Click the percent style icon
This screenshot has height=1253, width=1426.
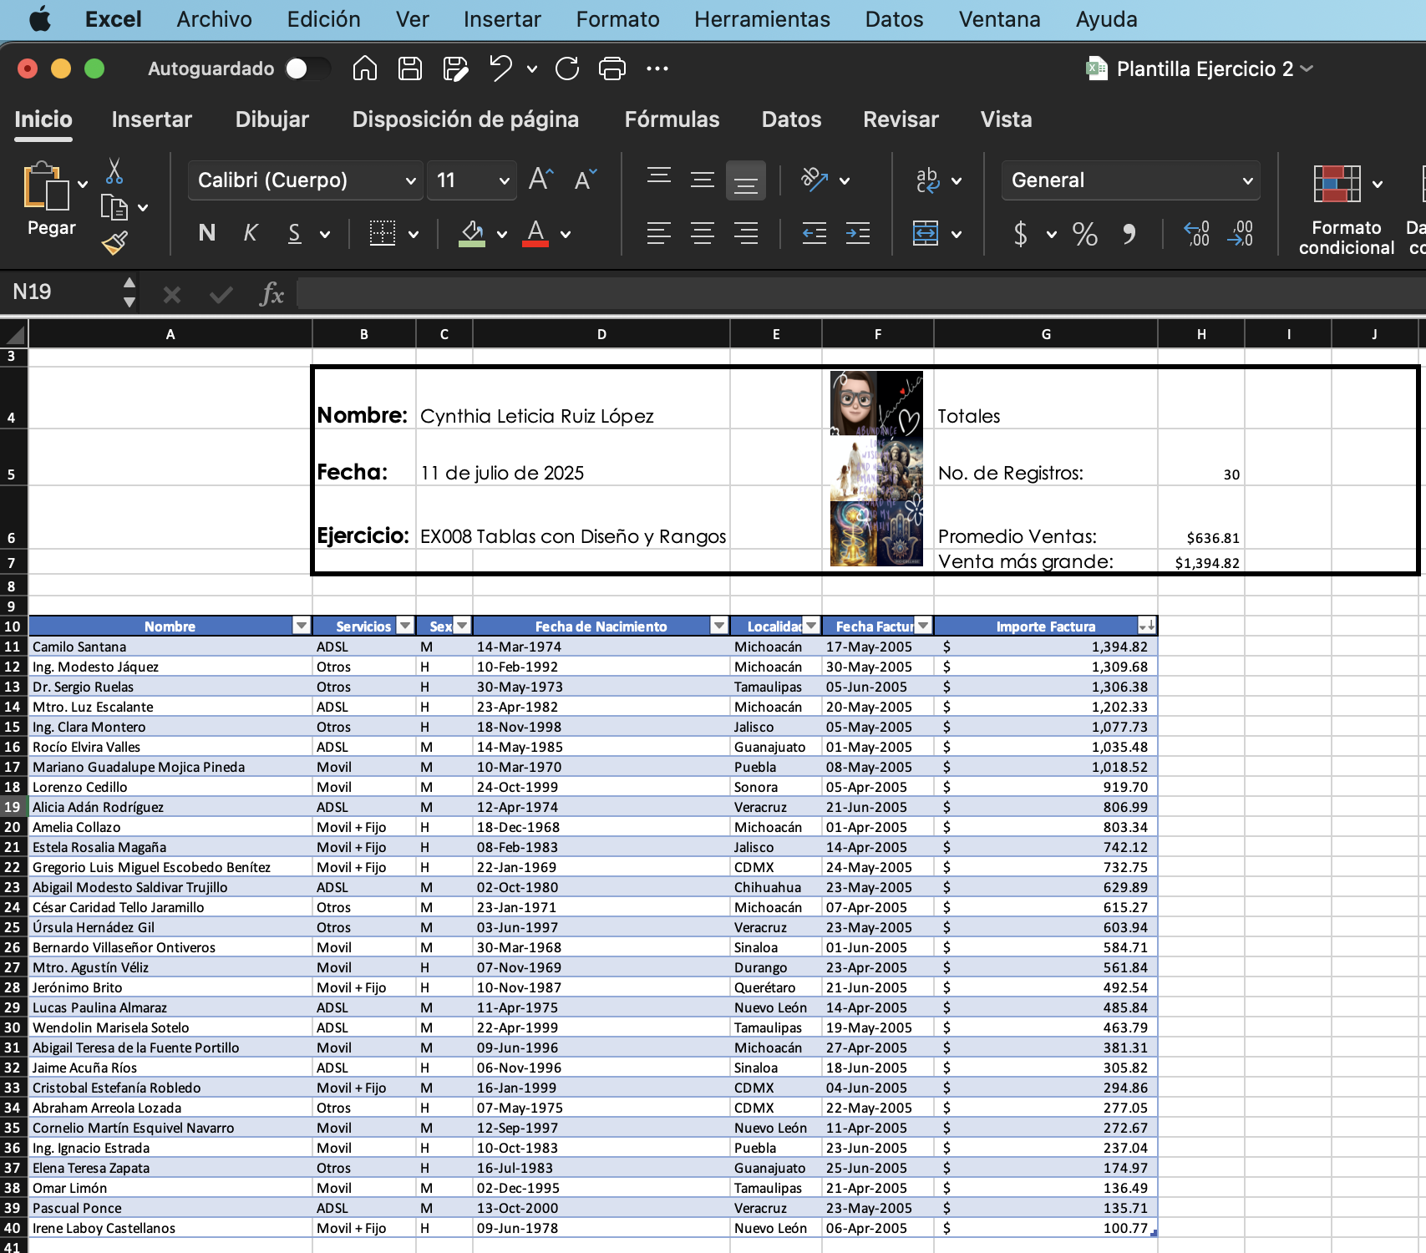tap(1084, 234)
